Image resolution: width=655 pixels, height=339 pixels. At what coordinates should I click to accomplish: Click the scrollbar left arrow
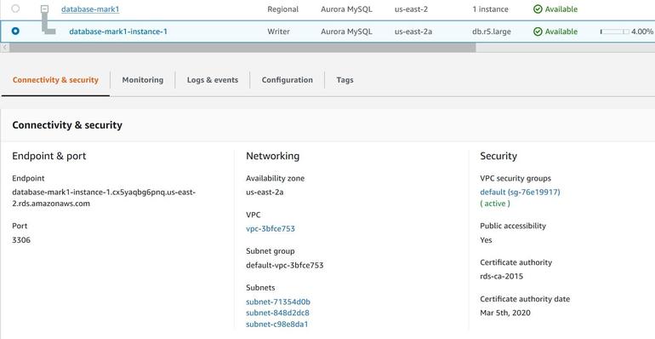coord(4,48)
